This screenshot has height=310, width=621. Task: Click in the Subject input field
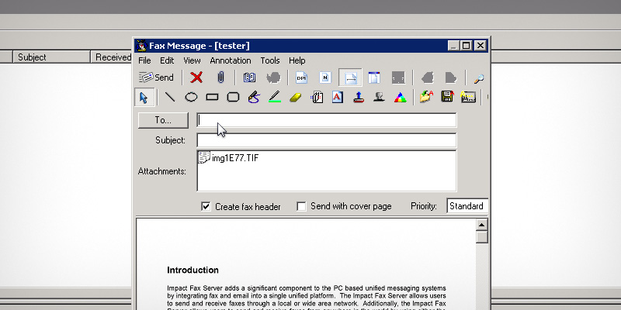[x=326, y=140]
